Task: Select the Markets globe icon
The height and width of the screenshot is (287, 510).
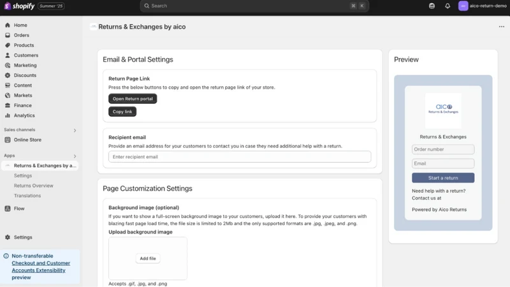Action: (8, 95)
